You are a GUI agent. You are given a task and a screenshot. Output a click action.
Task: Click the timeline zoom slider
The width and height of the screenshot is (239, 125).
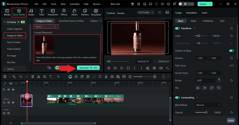point(142,77)
